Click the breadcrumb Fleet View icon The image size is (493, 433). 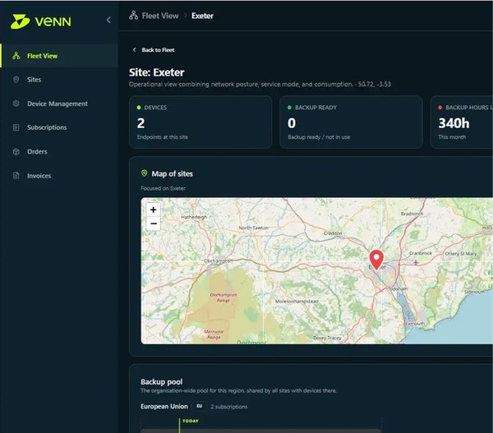(134, 16)
